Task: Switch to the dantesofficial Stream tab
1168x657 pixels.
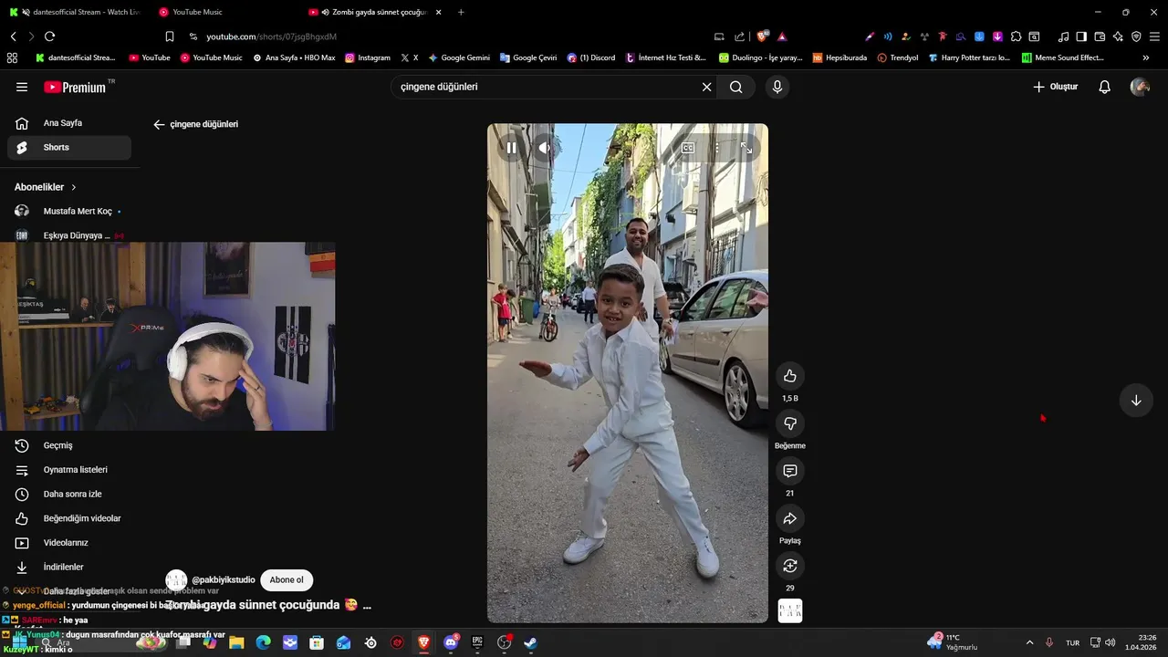Action: click(75, 12)
